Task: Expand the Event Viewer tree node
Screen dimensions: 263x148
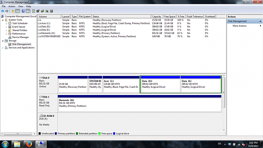Action: pos(6,27)
